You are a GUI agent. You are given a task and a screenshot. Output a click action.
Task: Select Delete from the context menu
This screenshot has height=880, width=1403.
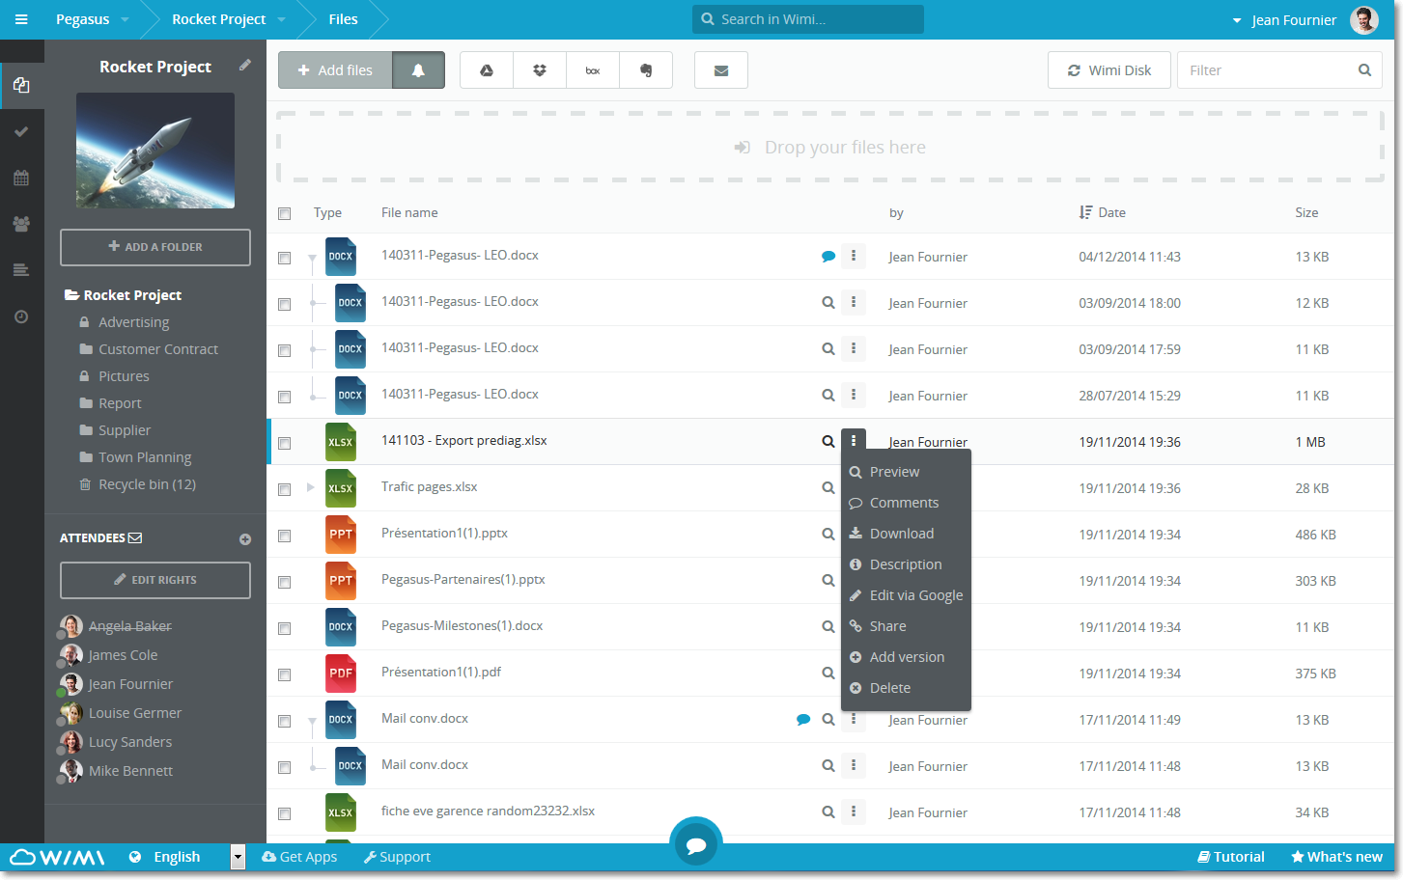tap(906, 688)
